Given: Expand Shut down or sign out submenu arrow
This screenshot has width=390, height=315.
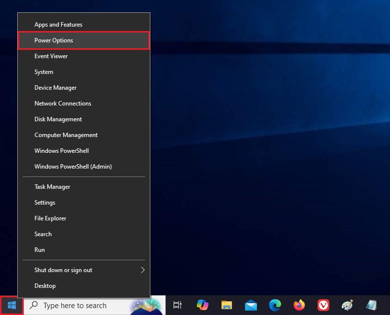Looking at the screenshot, I should coord(142,270).
